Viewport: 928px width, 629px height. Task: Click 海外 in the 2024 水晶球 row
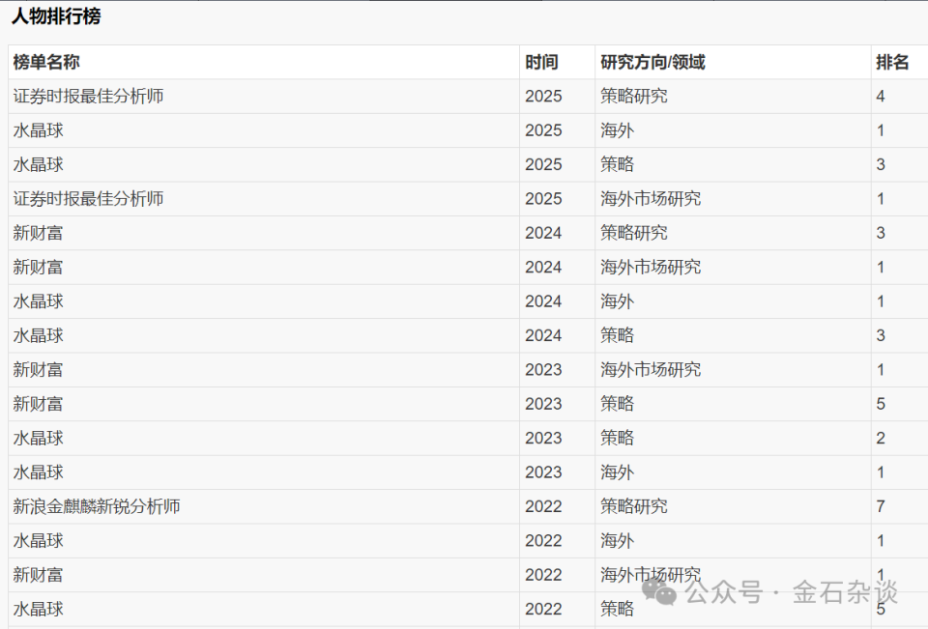click(618, 301)
